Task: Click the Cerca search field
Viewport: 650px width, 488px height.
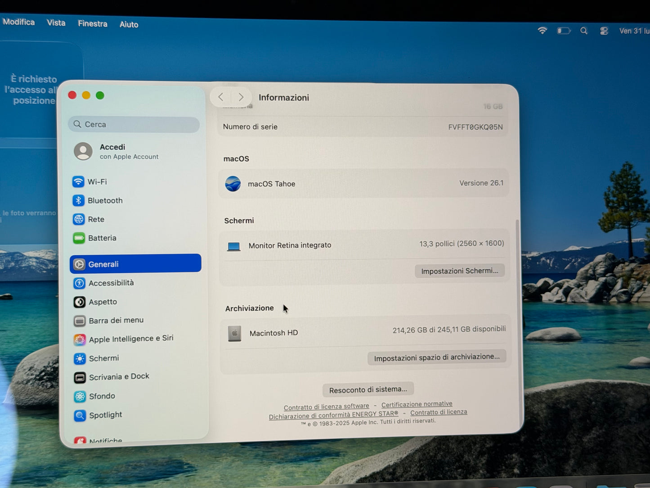Action: [x=134, y=124]
